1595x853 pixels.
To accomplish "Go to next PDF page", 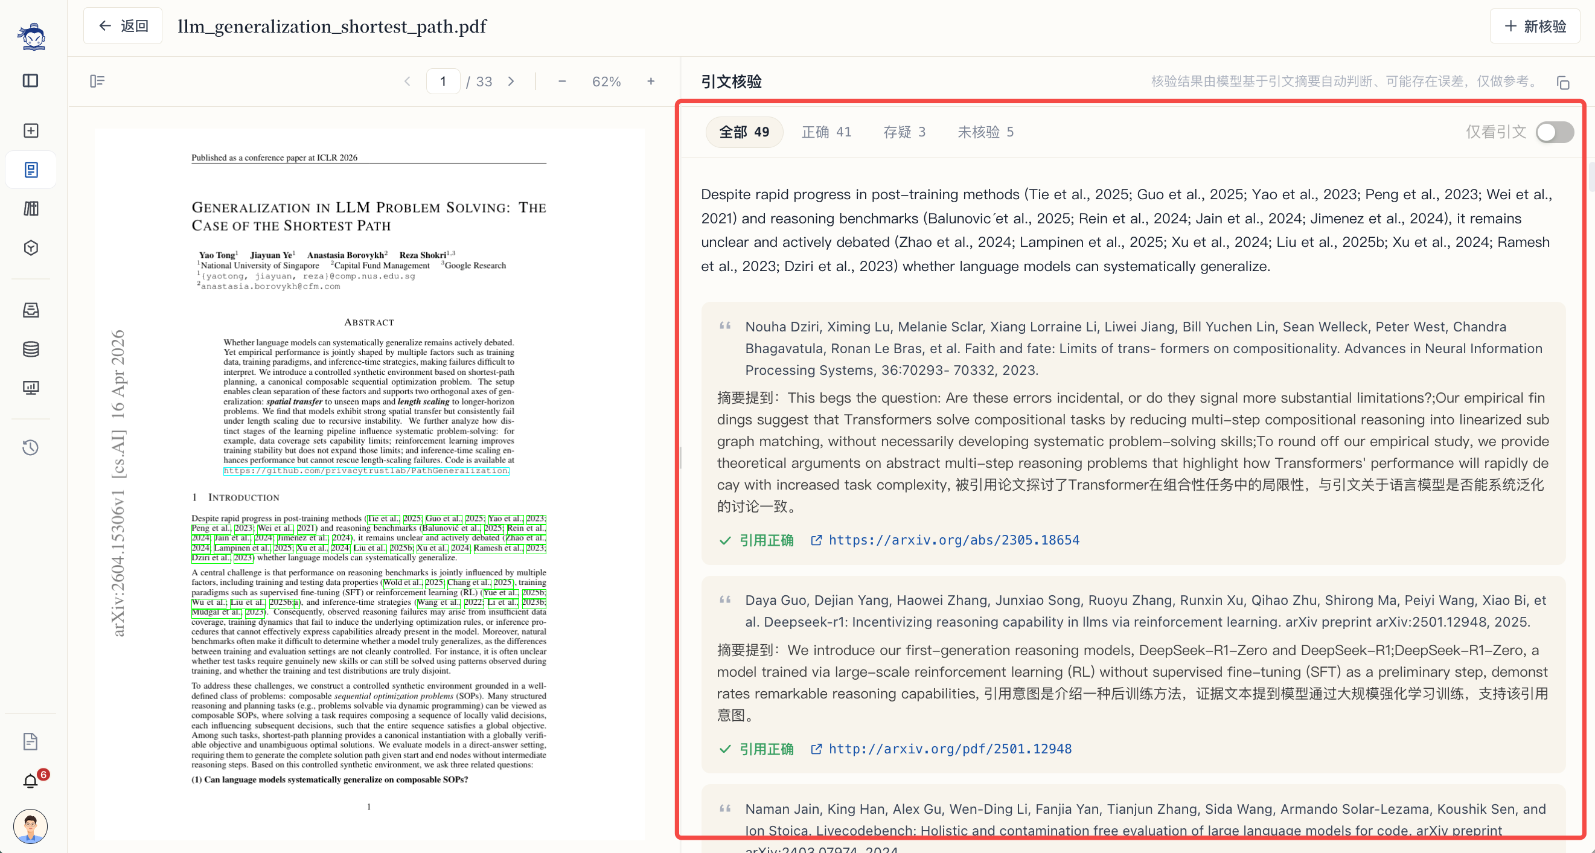I will (x=511, y=81).
